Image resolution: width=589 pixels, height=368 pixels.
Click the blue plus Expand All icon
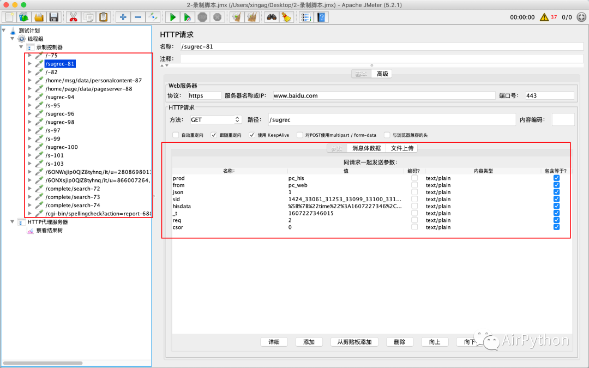coord(123,17)
